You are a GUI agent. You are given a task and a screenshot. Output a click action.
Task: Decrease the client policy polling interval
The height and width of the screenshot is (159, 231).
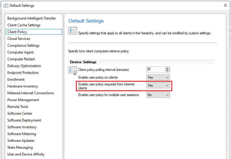click(x=167, y=71)
